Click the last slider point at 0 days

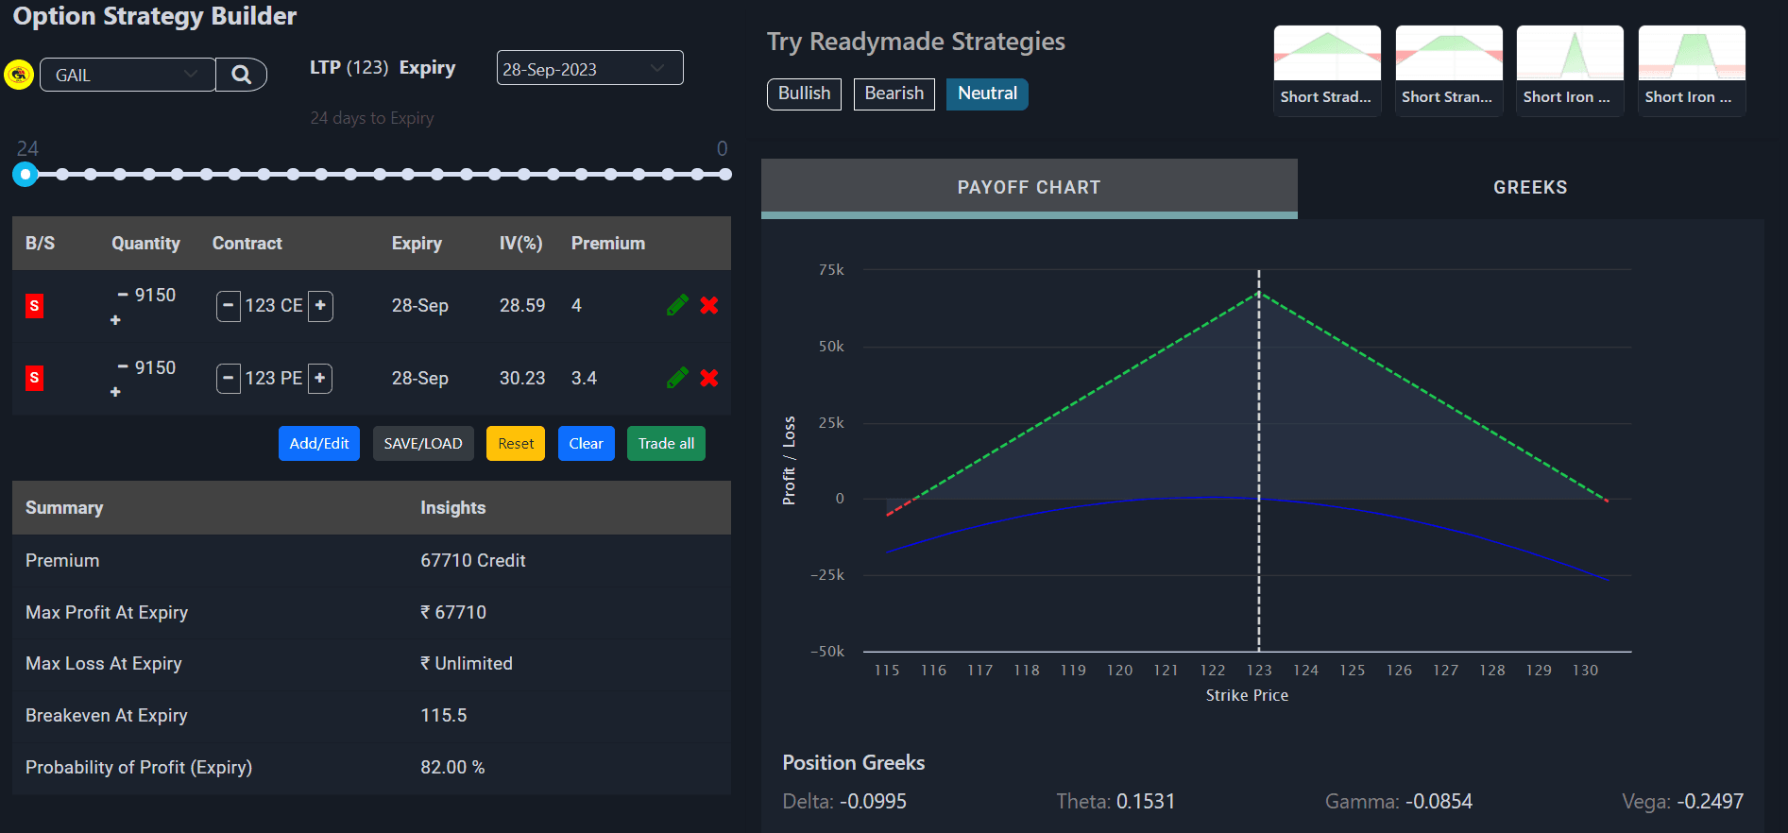click(725, 174)
